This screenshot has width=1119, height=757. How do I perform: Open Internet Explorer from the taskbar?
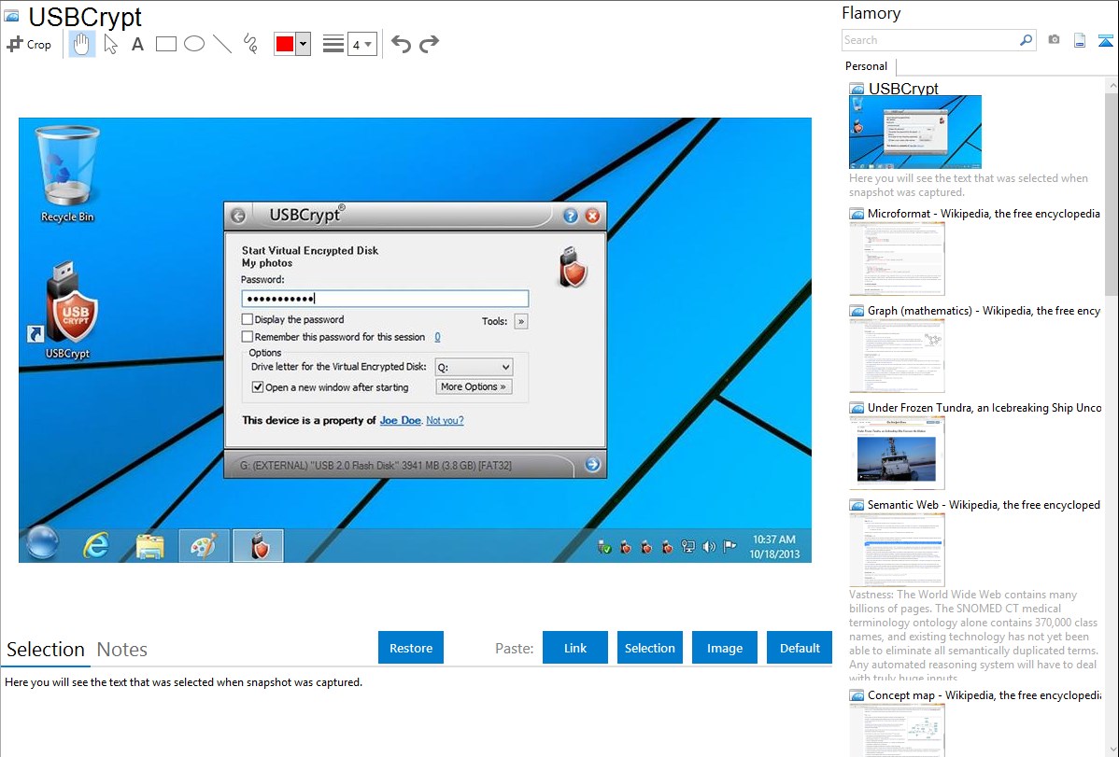(x=95, y=546)
